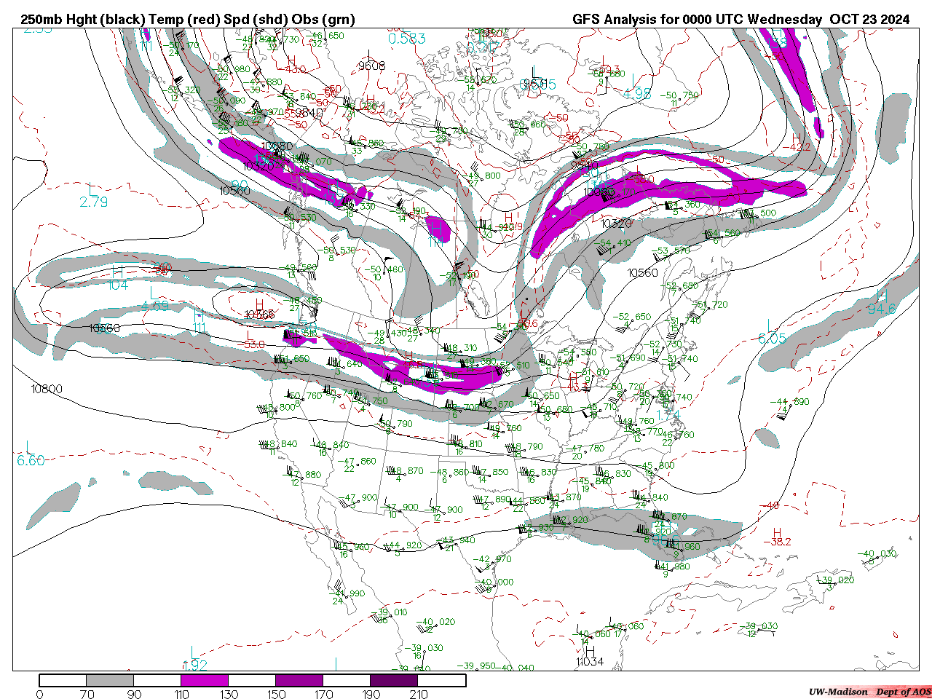Pick the purple 150–170 legend swatch
This screenshot has width=932, height=699.
point(299,680)
